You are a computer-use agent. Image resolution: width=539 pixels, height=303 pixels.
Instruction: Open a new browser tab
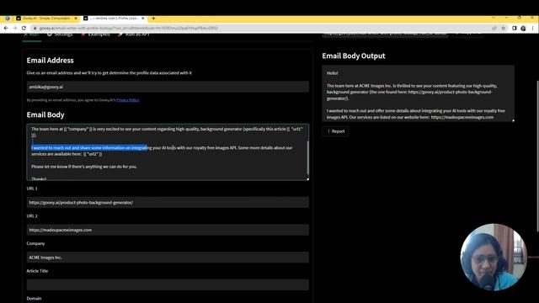coord(153,19)
